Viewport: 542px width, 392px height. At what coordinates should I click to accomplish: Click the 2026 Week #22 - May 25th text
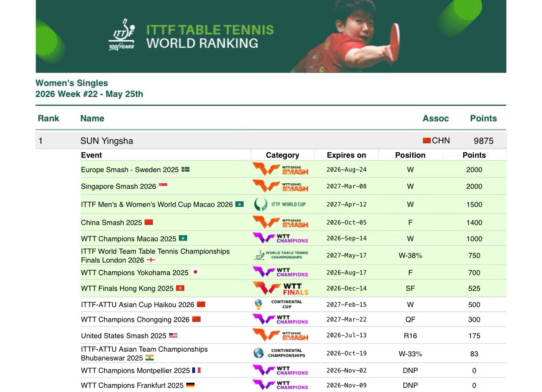(x=89, y=94)
